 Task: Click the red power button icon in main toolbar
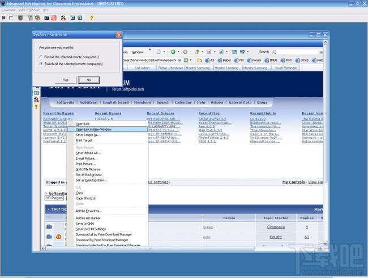point(54,18)
